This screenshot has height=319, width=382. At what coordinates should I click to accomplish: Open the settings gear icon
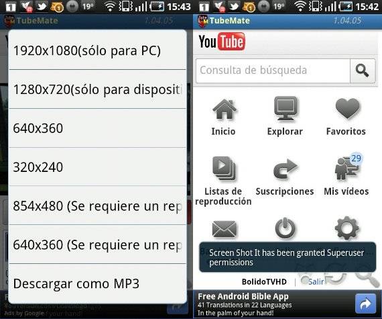pyautogui.click(x=346, y=228)
